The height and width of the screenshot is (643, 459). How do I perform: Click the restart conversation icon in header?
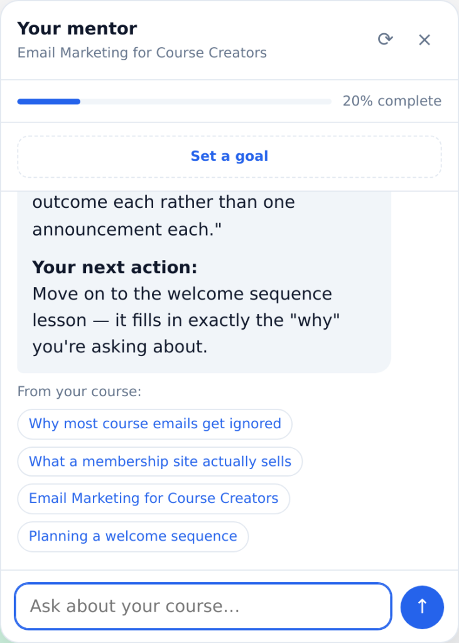[385, 40]
